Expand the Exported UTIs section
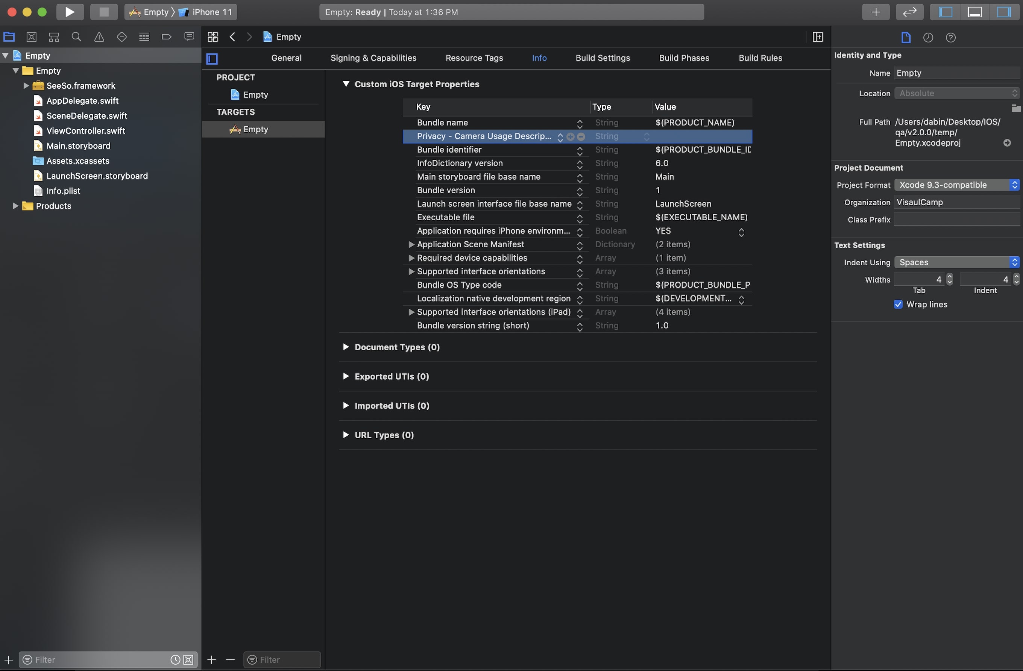The width and height of the screenshot is (1023, 671). point(346,376)
